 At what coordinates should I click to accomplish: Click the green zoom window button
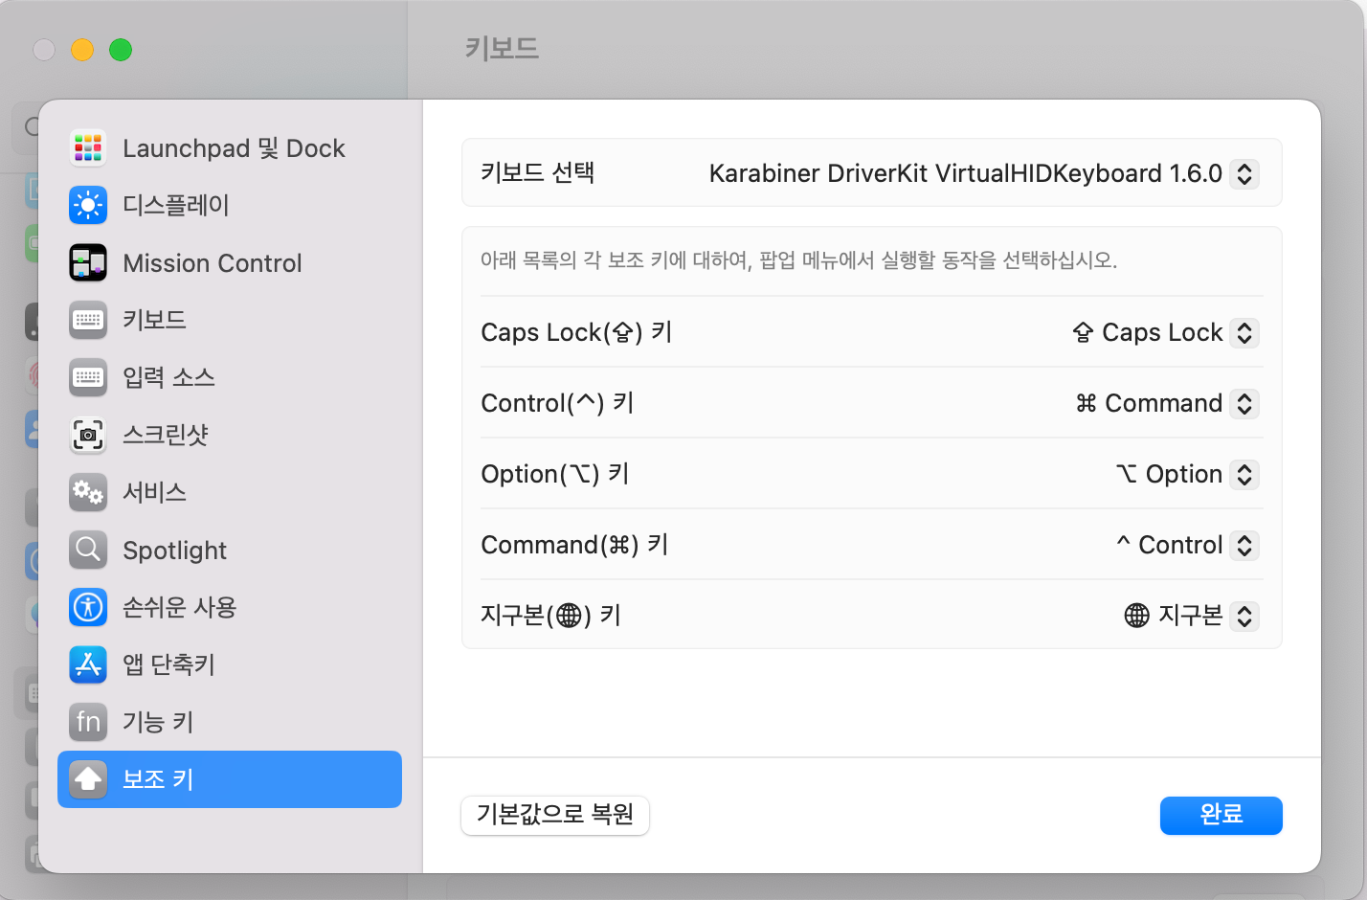coord(121,50)
